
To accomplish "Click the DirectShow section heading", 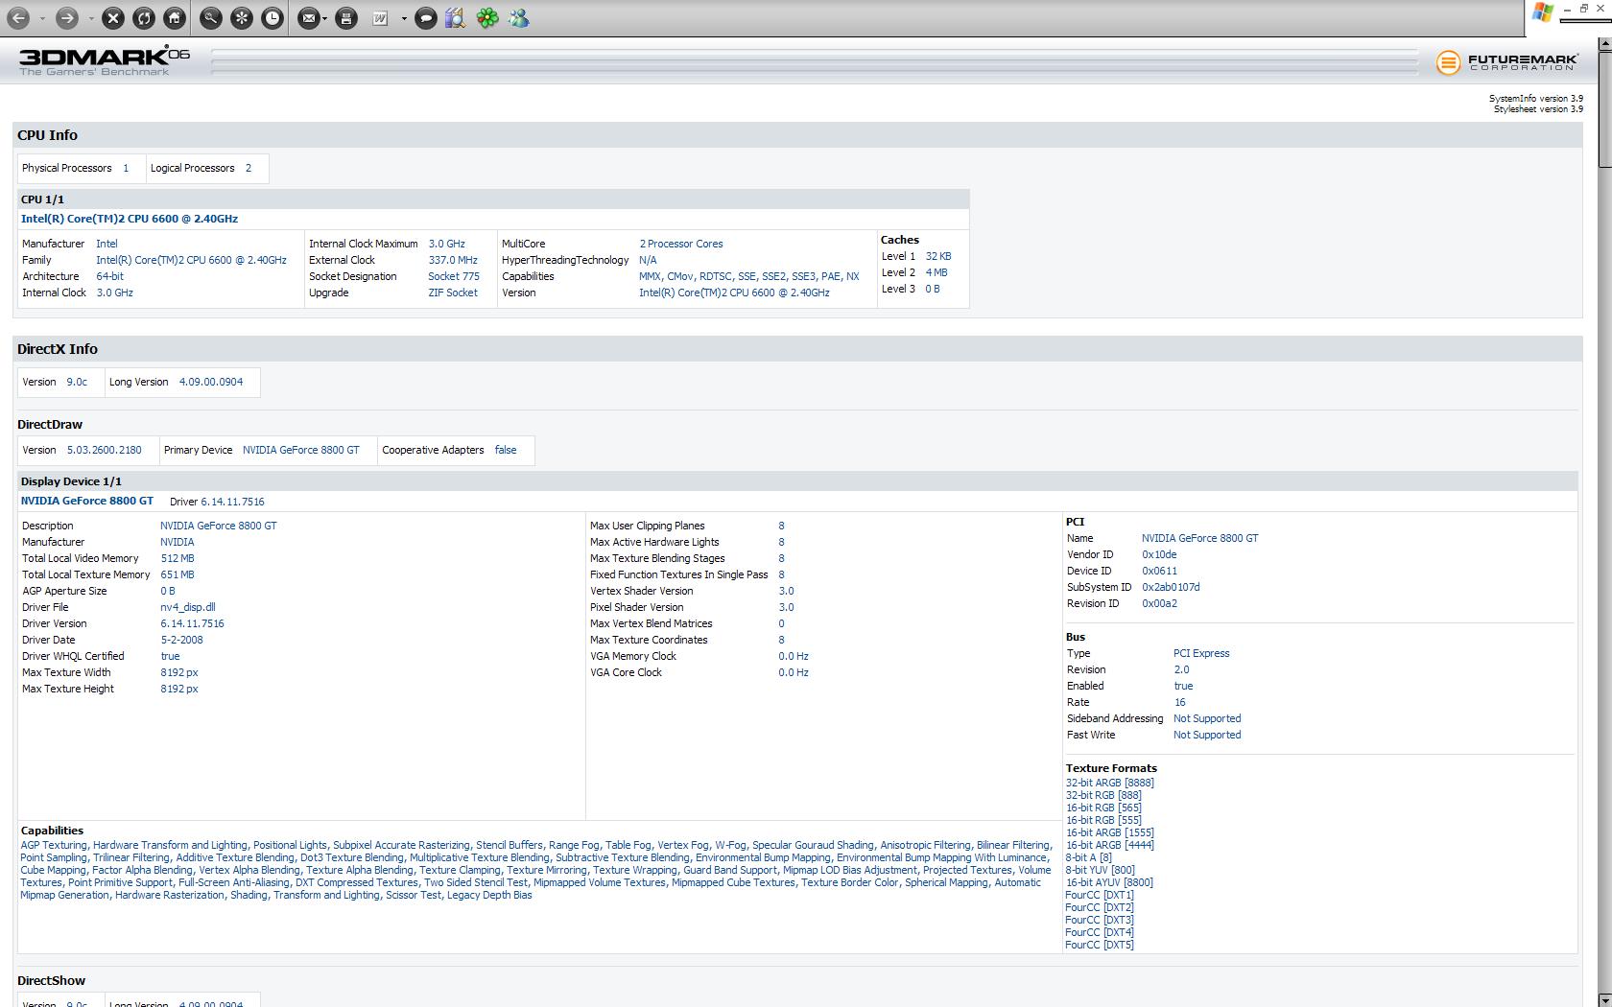I will tap(52, 980).
